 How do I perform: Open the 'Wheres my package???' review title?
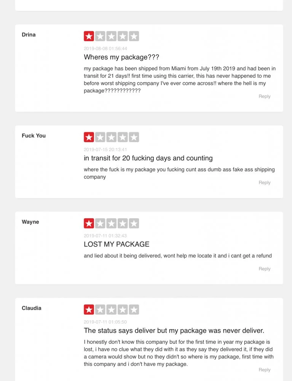[x=121, y=57]
